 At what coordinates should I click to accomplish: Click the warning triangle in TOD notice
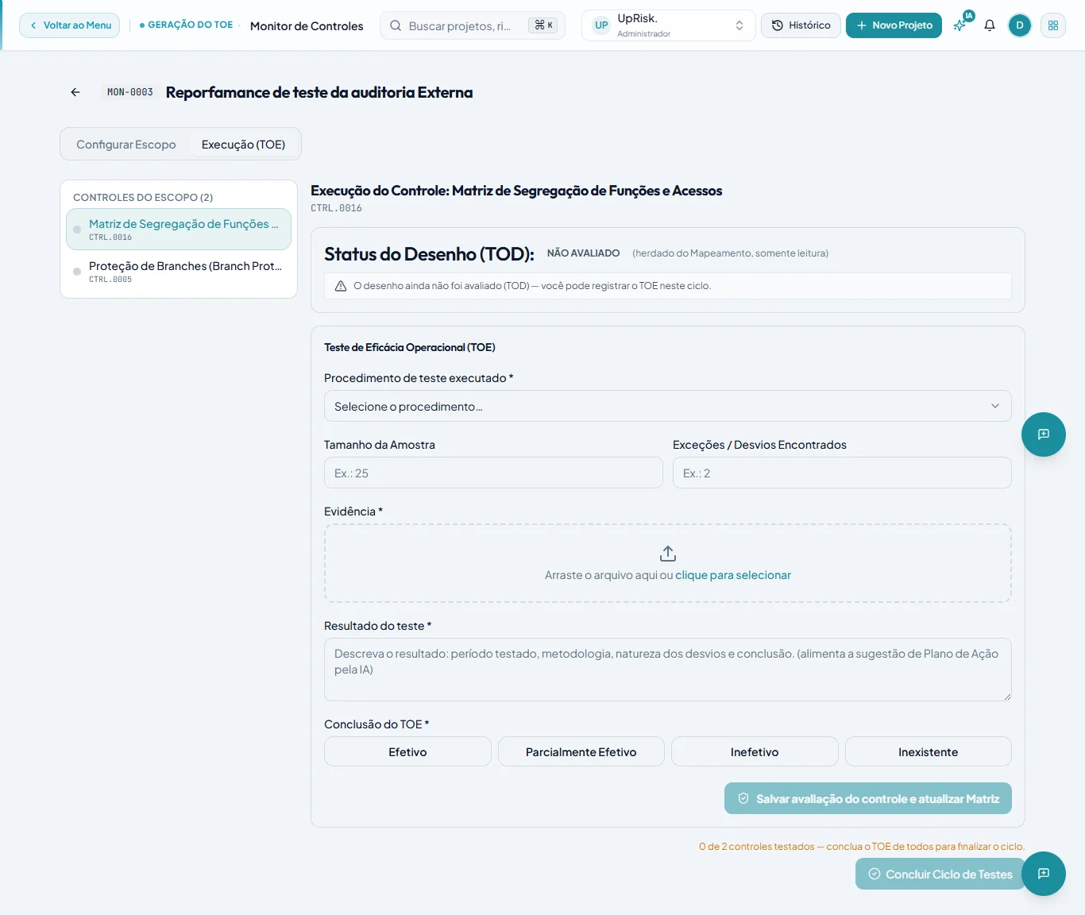pyautogui.click(x=341, y=286)
